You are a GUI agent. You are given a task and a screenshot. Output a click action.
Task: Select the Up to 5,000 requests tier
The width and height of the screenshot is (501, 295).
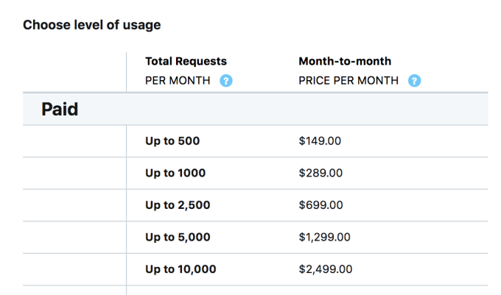(178, 237)
